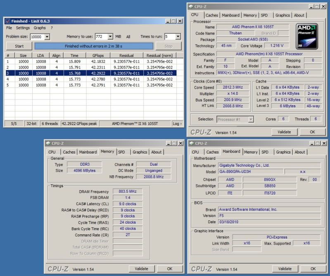Click the CPU-Z title icon of Memory window
This screenshot has height=276, width=330.
pyautogui.click(x=47, y=144)
